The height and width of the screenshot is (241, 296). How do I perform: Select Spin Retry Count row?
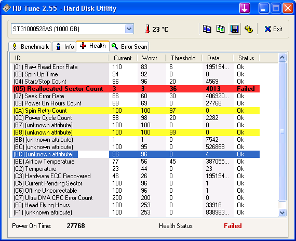136,111
